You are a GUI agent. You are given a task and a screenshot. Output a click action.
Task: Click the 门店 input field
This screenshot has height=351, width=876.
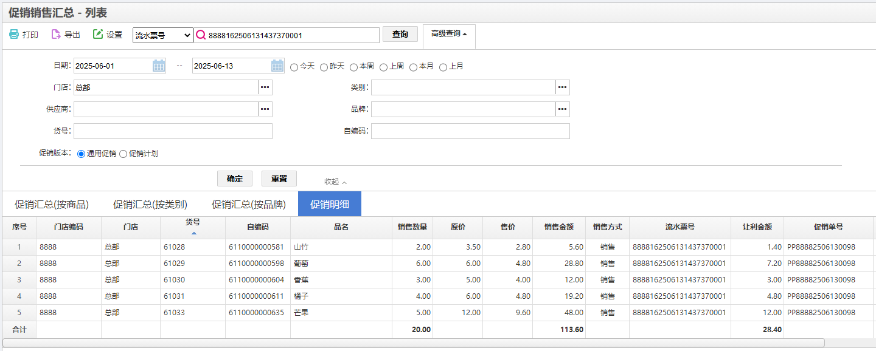(x=166, y=87)
